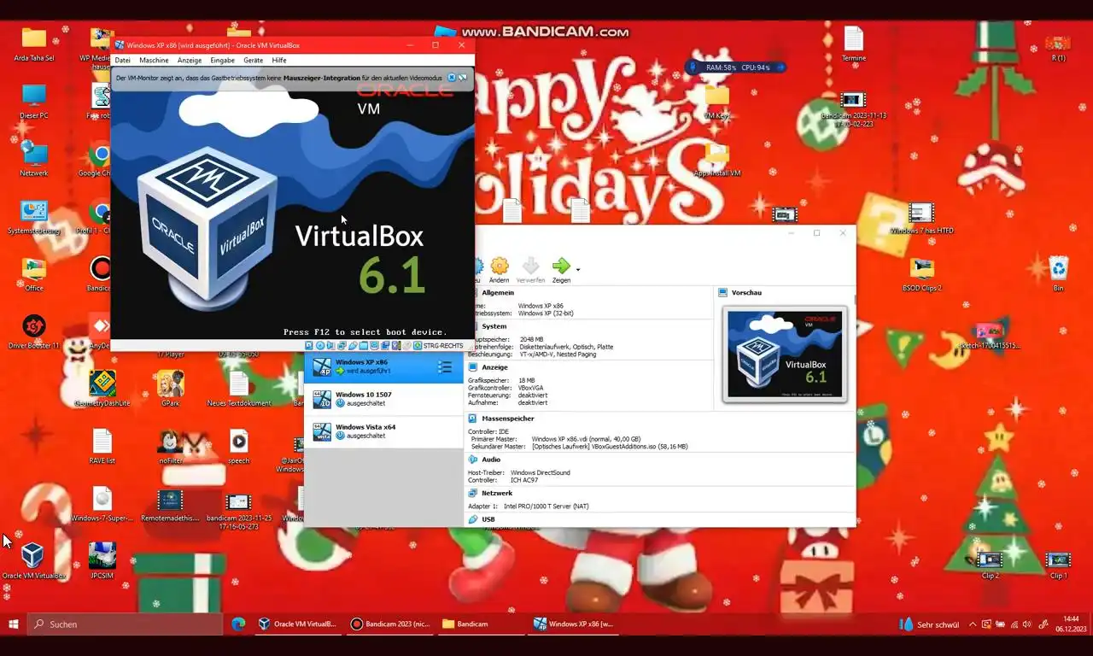Open the tools menu icon on Windows XP x86 row
1093x656 pixels.
445,367
